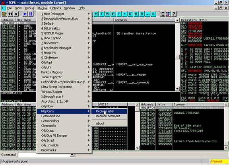Image resolution: width=229 pixels, height=165 pixels.
Task: Click the Address column header in dump pane
Action: click(8, 105)
